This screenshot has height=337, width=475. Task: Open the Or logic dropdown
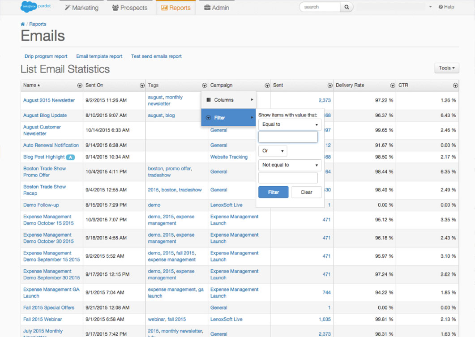click(273, 151)
